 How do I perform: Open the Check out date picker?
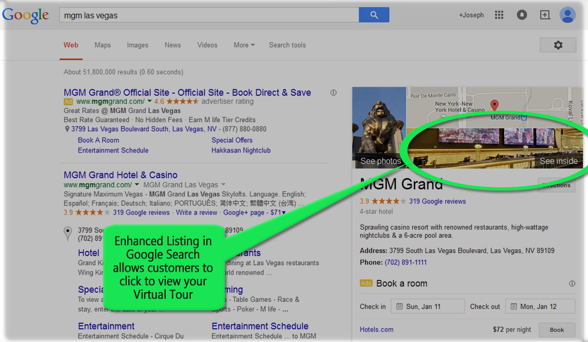click(539, 307)
